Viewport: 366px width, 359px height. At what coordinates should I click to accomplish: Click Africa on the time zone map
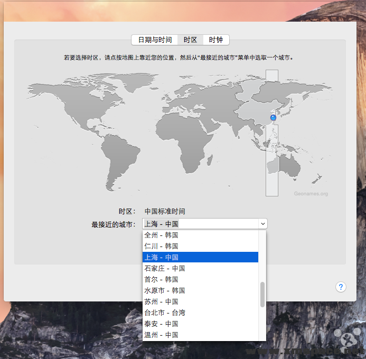(x=184, y=140)
